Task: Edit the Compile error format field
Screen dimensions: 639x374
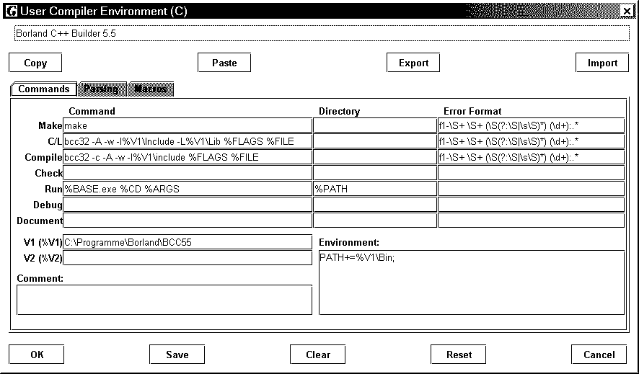Action: pos(532,157)
